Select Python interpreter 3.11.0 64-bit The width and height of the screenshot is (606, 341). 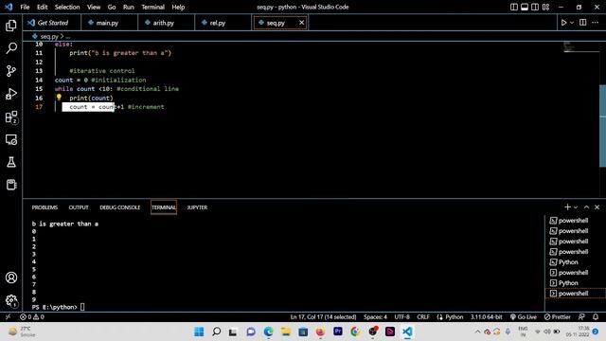(486, 317)
